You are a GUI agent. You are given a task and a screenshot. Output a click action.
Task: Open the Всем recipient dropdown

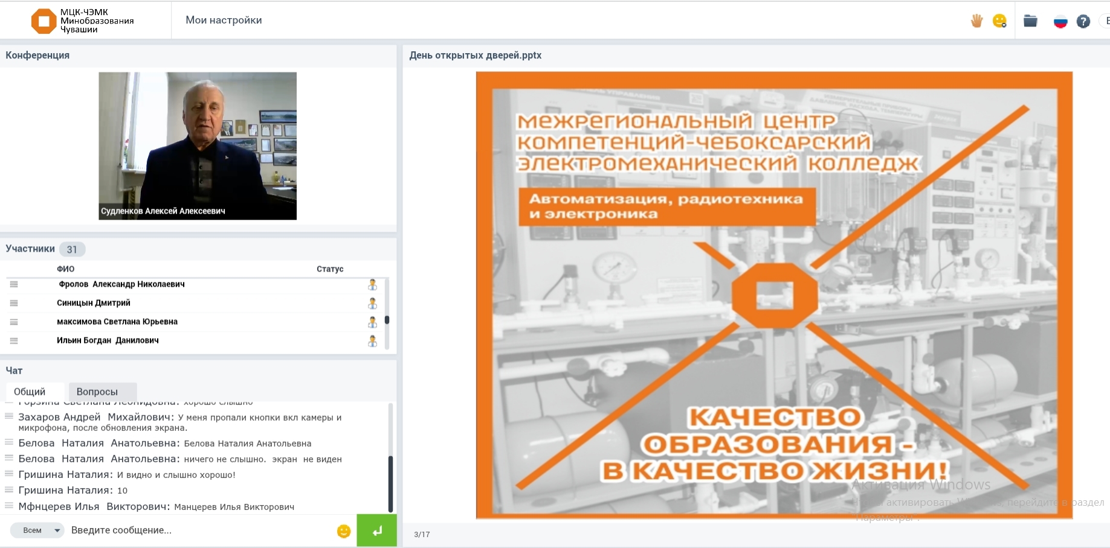click(x=37, y=530)
